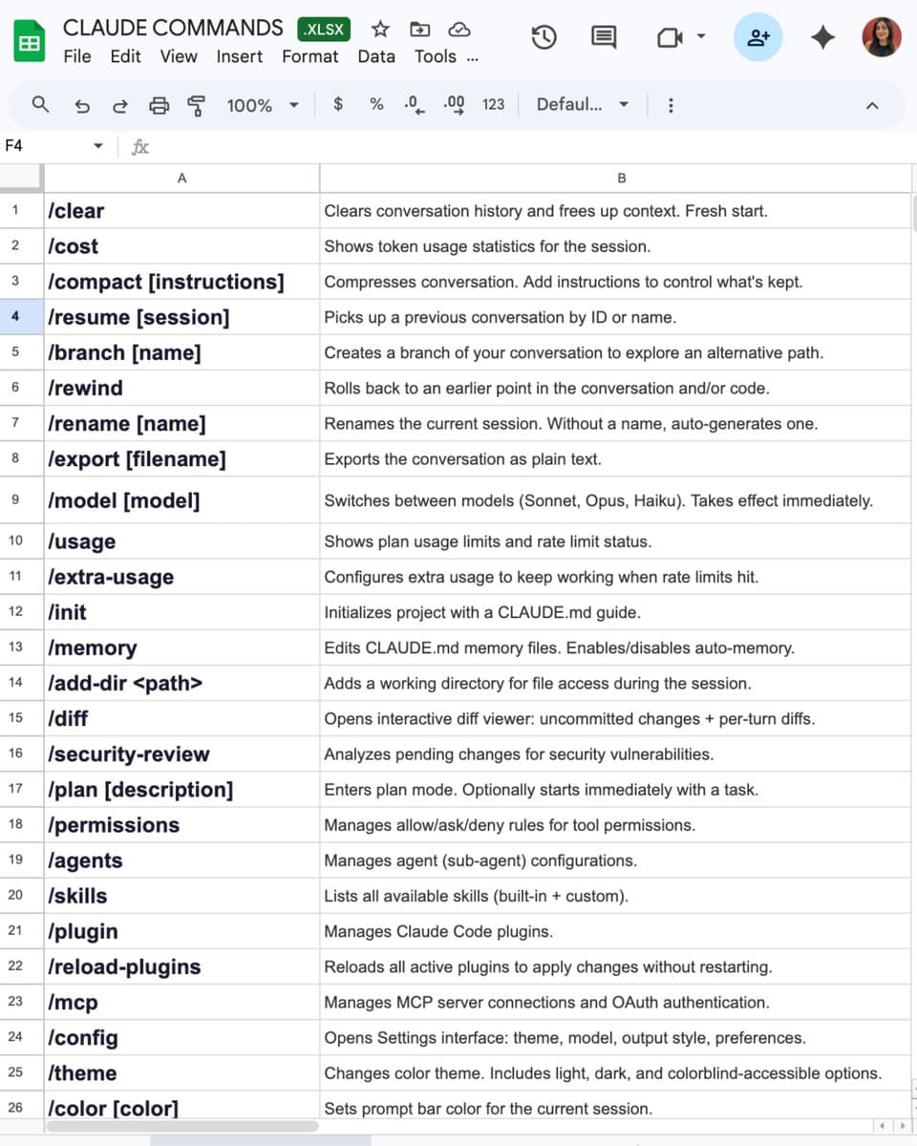Open version history clock icon
Screen dimensions: 917x1146
tap(544, 37)
